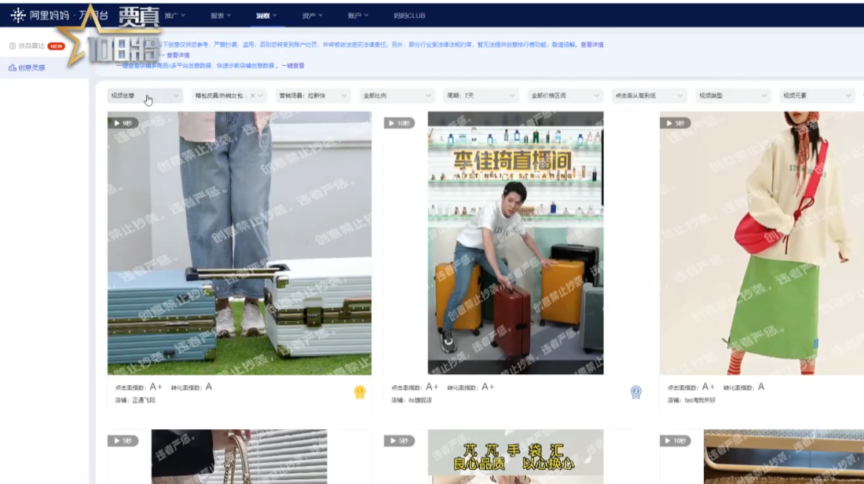Click the 查看详情 link in notice banner

click(x=592, y=45)
